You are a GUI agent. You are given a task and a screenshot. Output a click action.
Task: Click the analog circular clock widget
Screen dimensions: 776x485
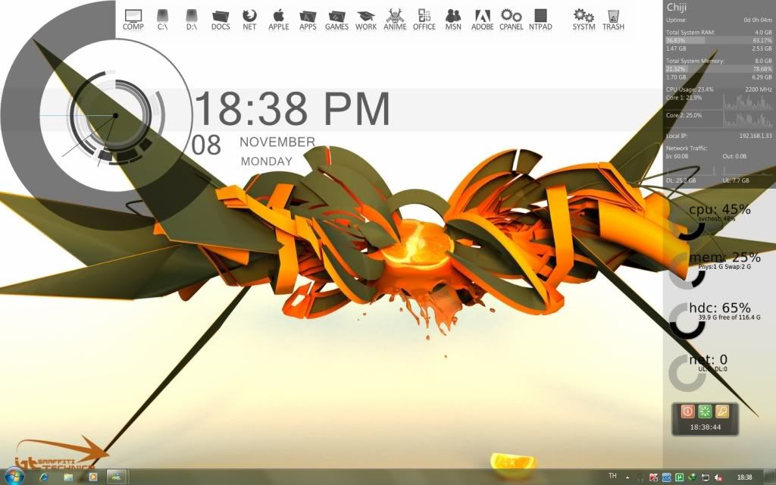[115, 116]
